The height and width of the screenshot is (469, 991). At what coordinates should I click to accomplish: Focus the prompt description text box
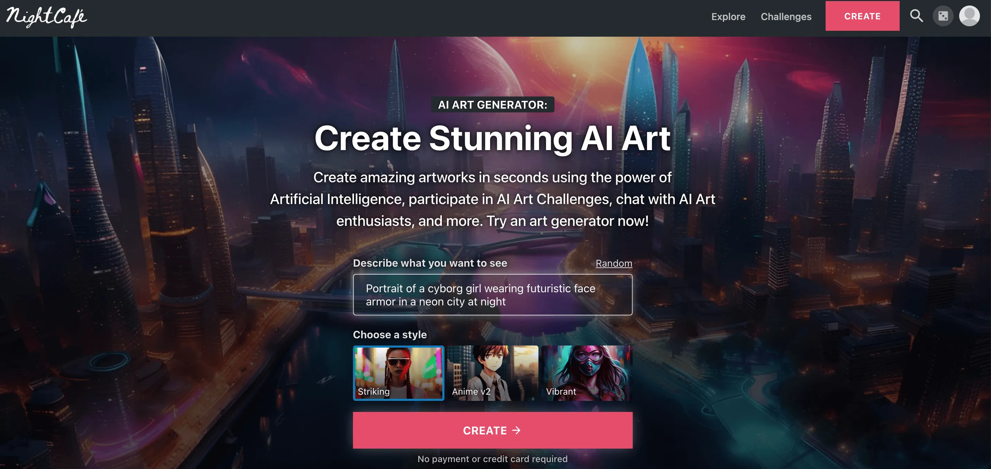(492, 295)
